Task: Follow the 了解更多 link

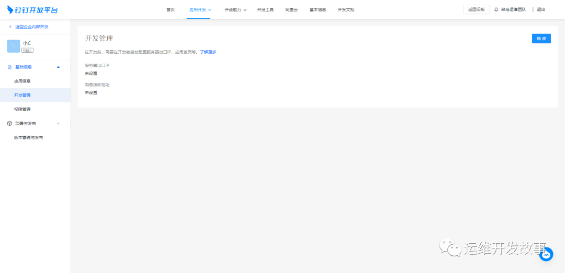Action: coord(208,52)
